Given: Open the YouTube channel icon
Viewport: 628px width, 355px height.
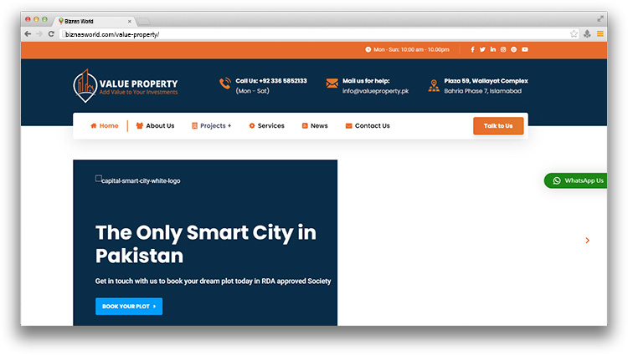Looking at the screenshot, I should (x=525, y=49).
